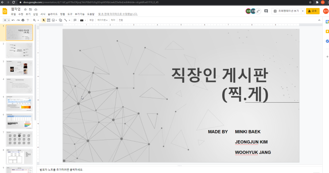This screenshot has width=329, height=173.
Task: Redo the last undone action
Action: coord(18,20)
